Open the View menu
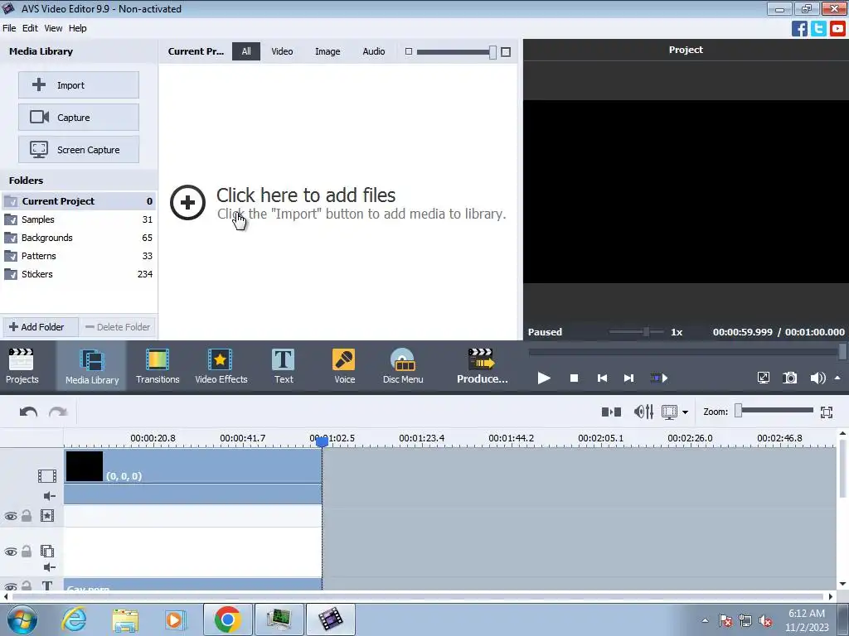Screen dimensions: 849x636 pyautogui.click(x=53, y=28)
